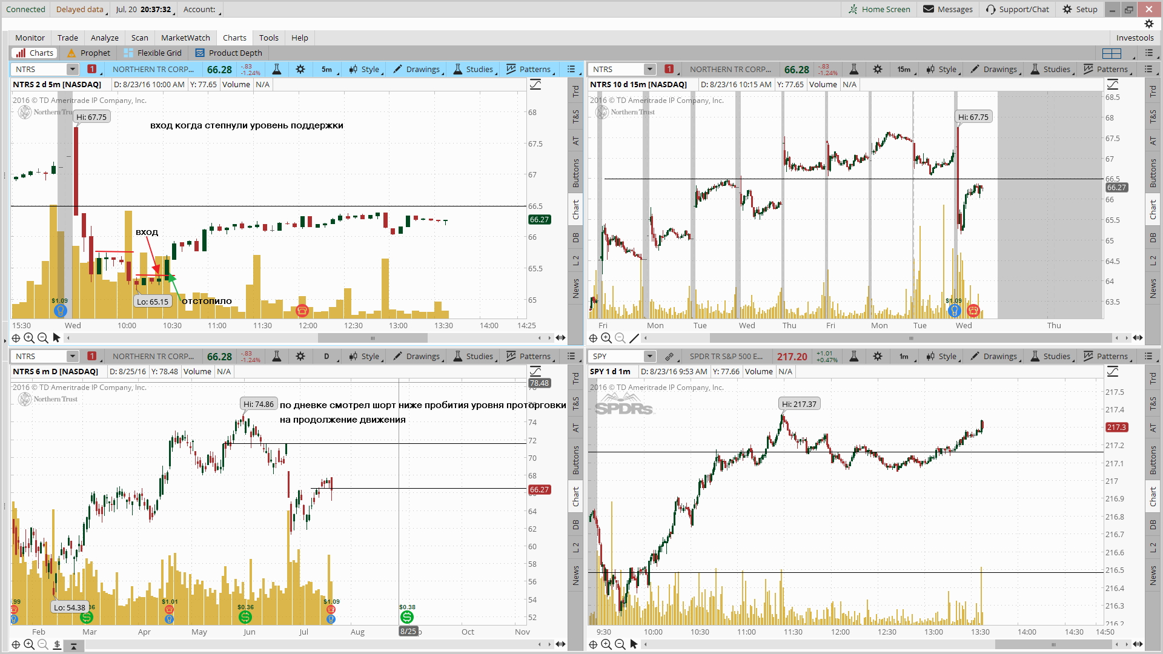This screenshot has width=1163, height=654.
Task: Click the SPY symbol input field
Action: coord(617,356)
